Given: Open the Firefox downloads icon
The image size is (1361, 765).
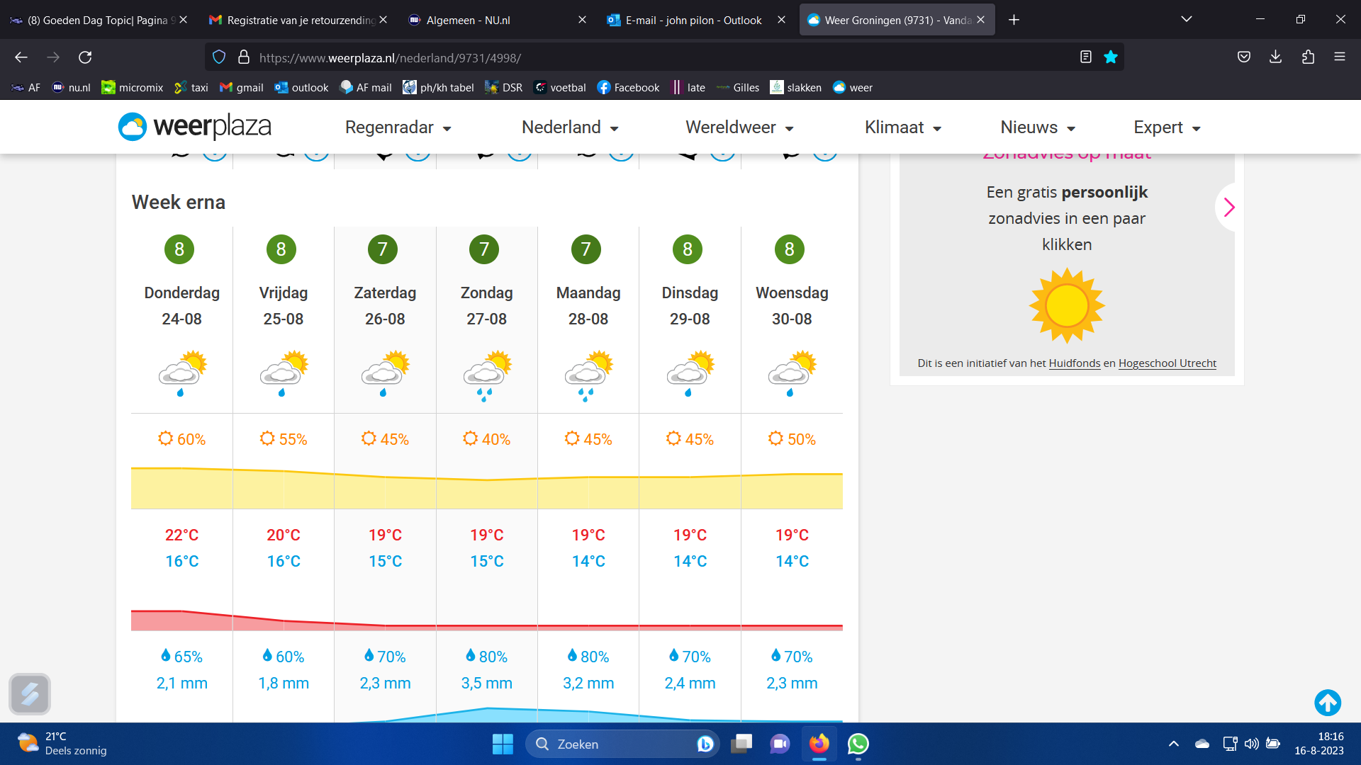Looking at the screenshot, I should [x=1275, y=57].
